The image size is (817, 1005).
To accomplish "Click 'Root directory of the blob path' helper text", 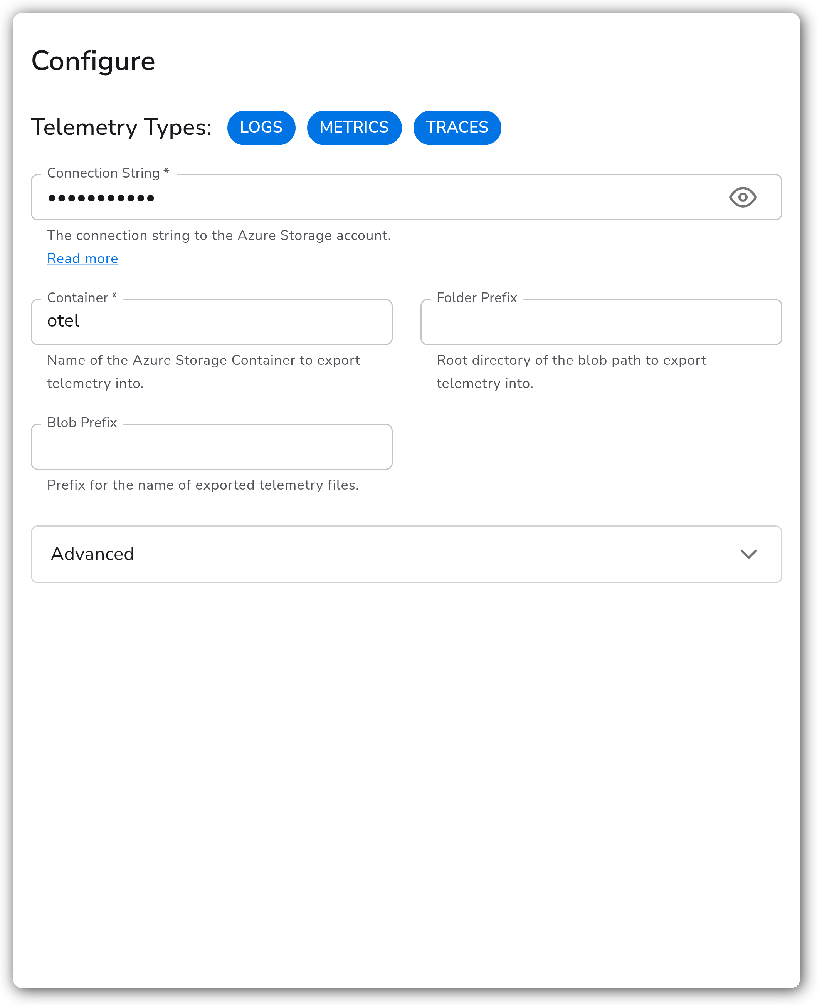I will coord(572,371).
